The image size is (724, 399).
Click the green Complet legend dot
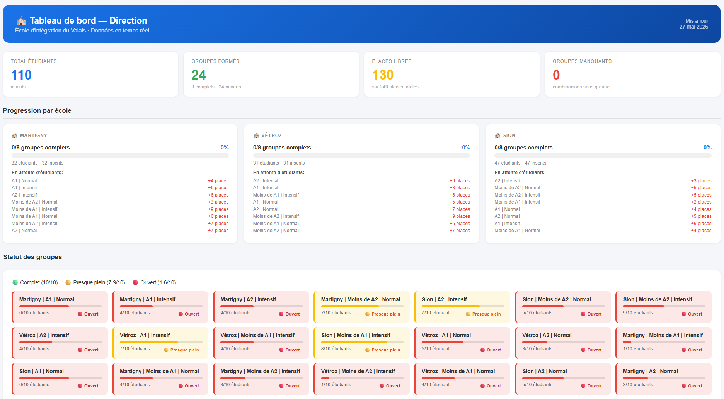pos(15,282)
